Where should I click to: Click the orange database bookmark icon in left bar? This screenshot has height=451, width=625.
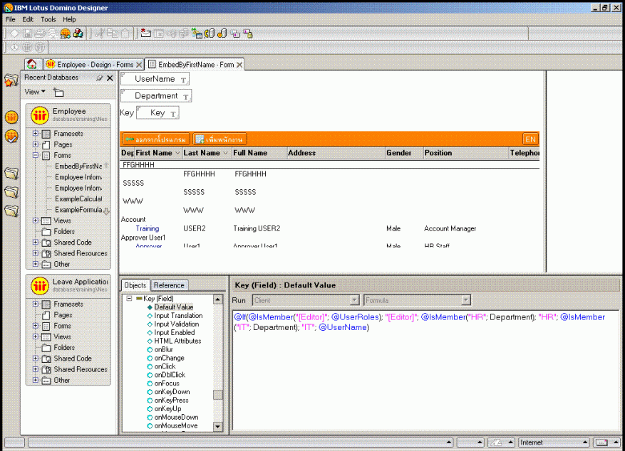click(x=11, y=117)
